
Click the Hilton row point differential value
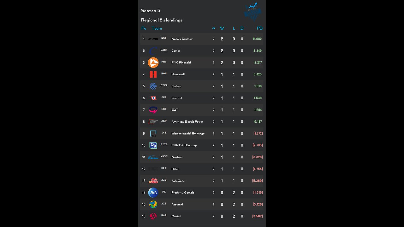258,169
